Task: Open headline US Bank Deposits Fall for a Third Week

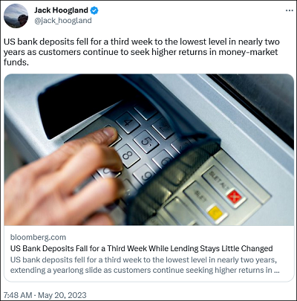Action: (142, 248)
